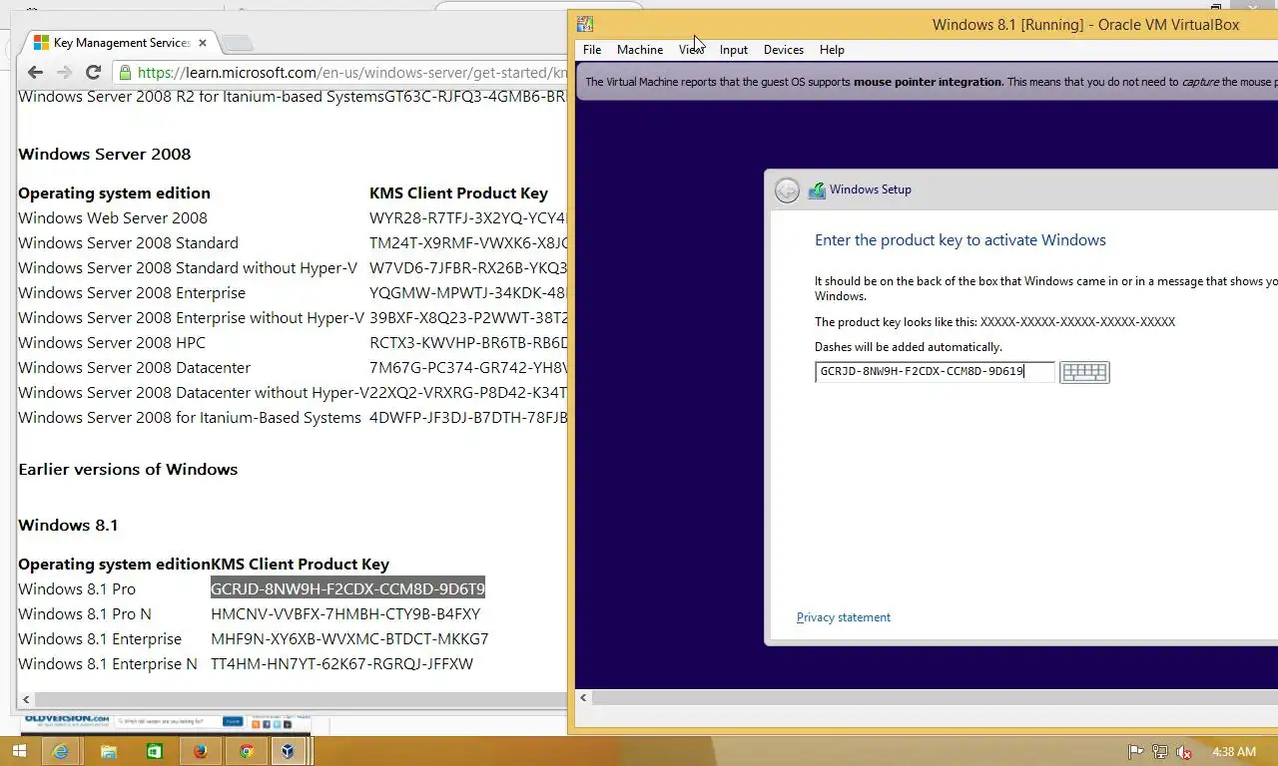1278x766 pixels.
Task: Switch to Chrome on taskbar
Action: pos(247,751)
